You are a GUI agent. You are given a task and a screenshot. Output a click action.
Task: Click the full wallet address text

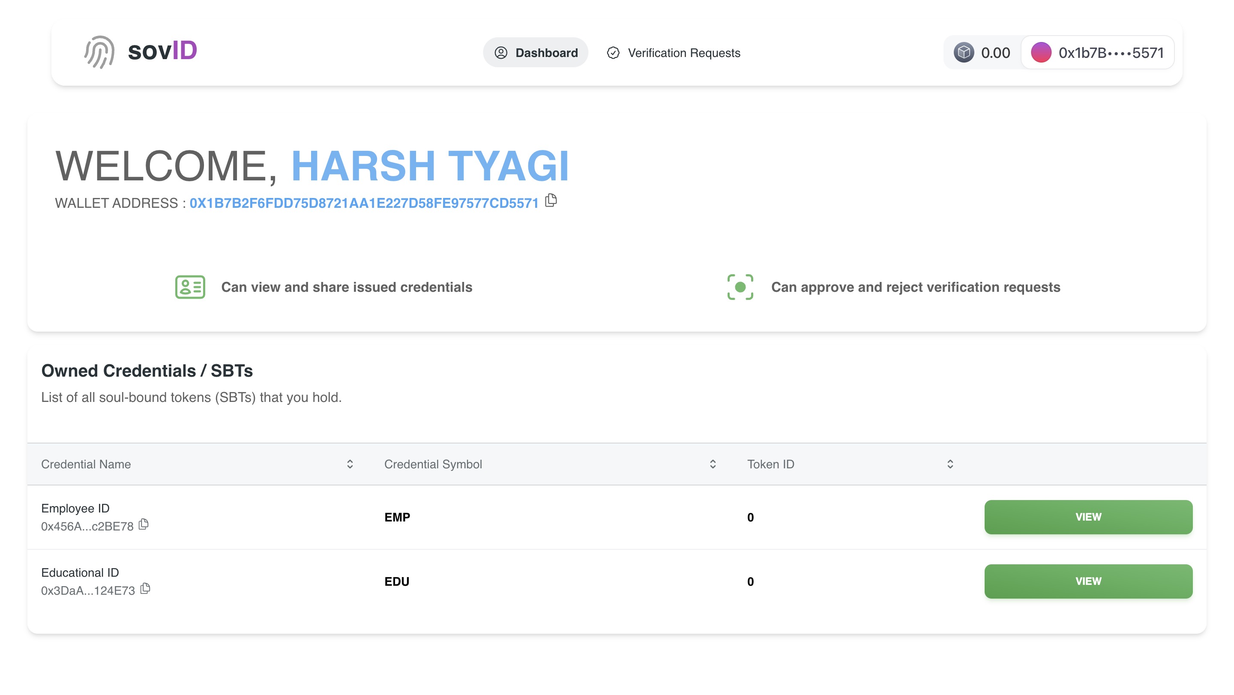[364, 203]
